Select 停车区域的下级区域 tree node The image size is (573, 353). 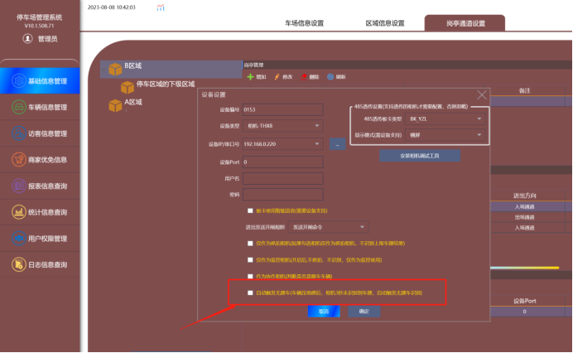click(x=166, y=85)
